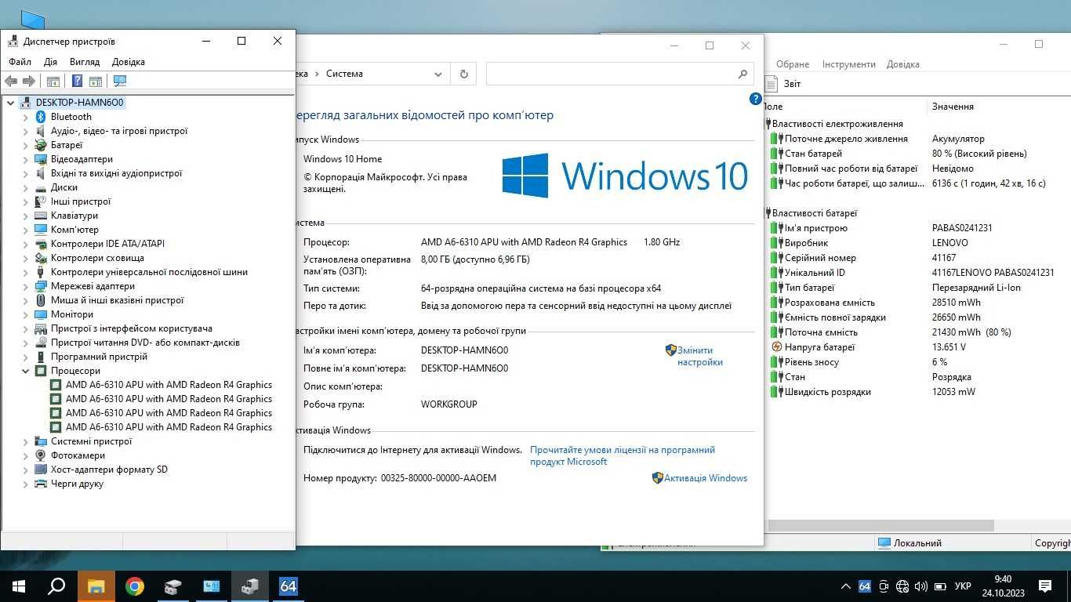The image size is (1071, 602).
Task: Open the Обране menu in AIDA64 window
Action: 793,64
